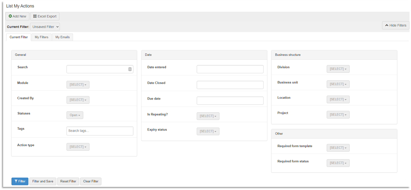Viewport: 411px width, 190px height.
Task: Collapse filters with Hide Filters chevron
Action: coord(387,25)
